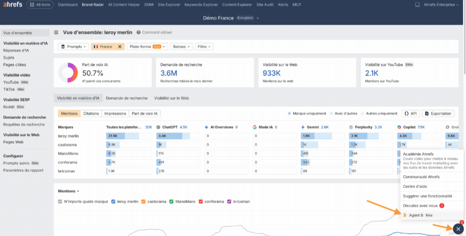Click the Copilot icon in table header

[399, 127]
